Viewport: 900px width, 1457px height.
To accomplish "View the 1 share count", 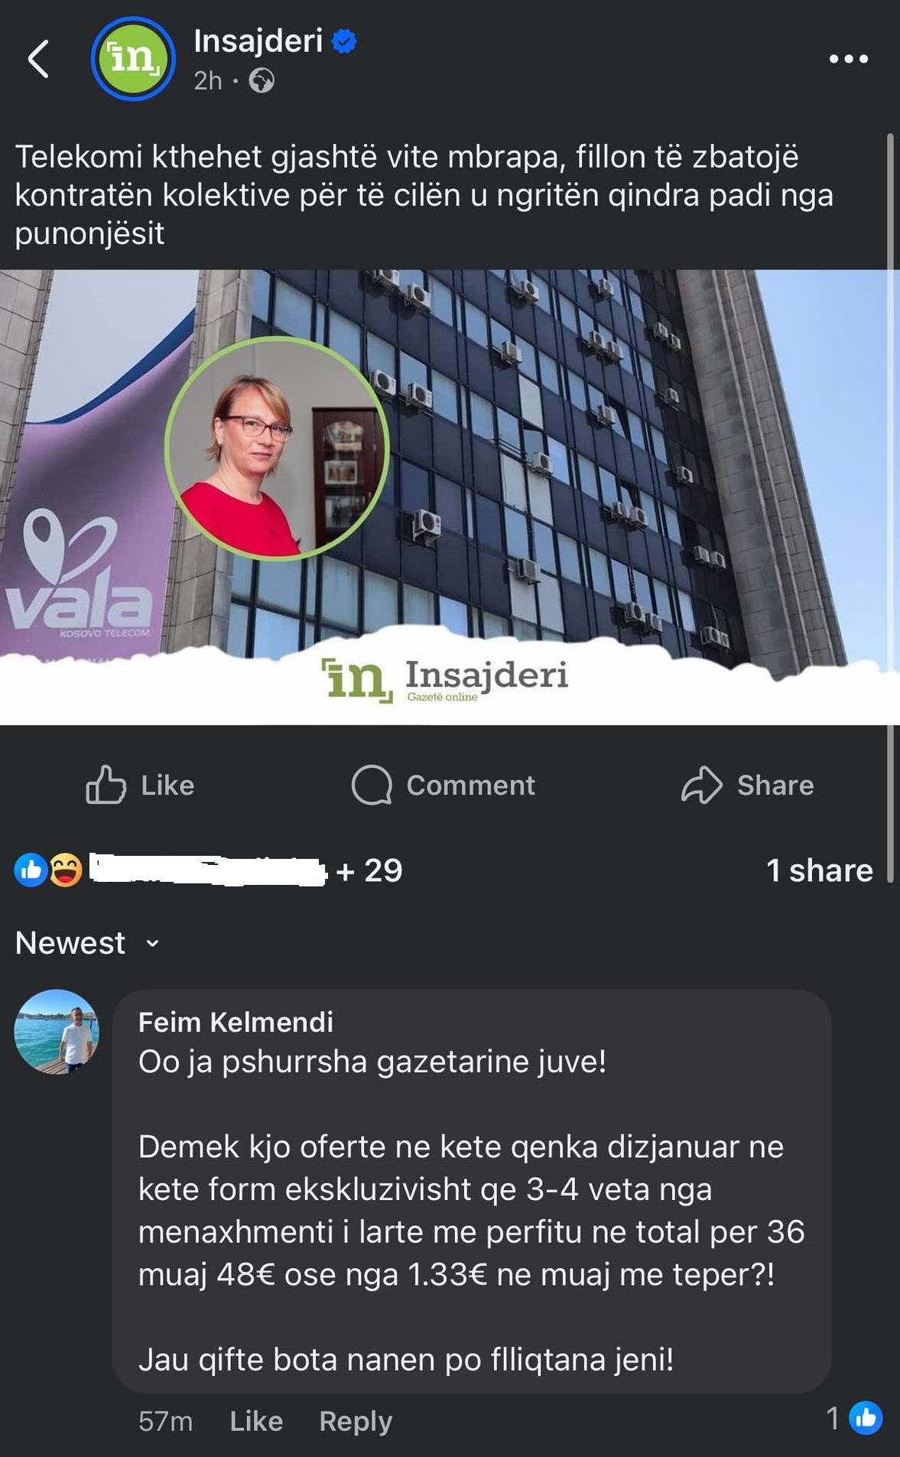I will 819,870.
